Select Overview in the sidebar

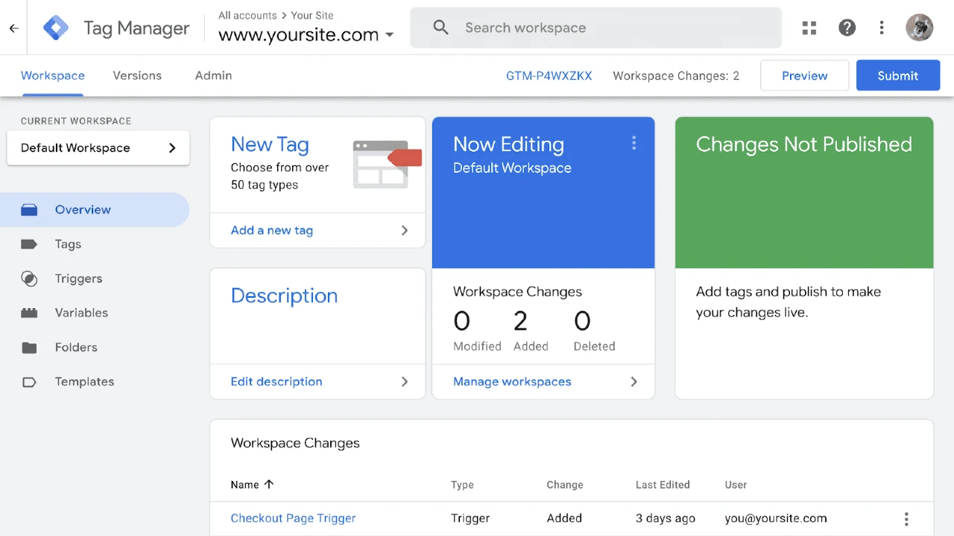coord(95,210)
